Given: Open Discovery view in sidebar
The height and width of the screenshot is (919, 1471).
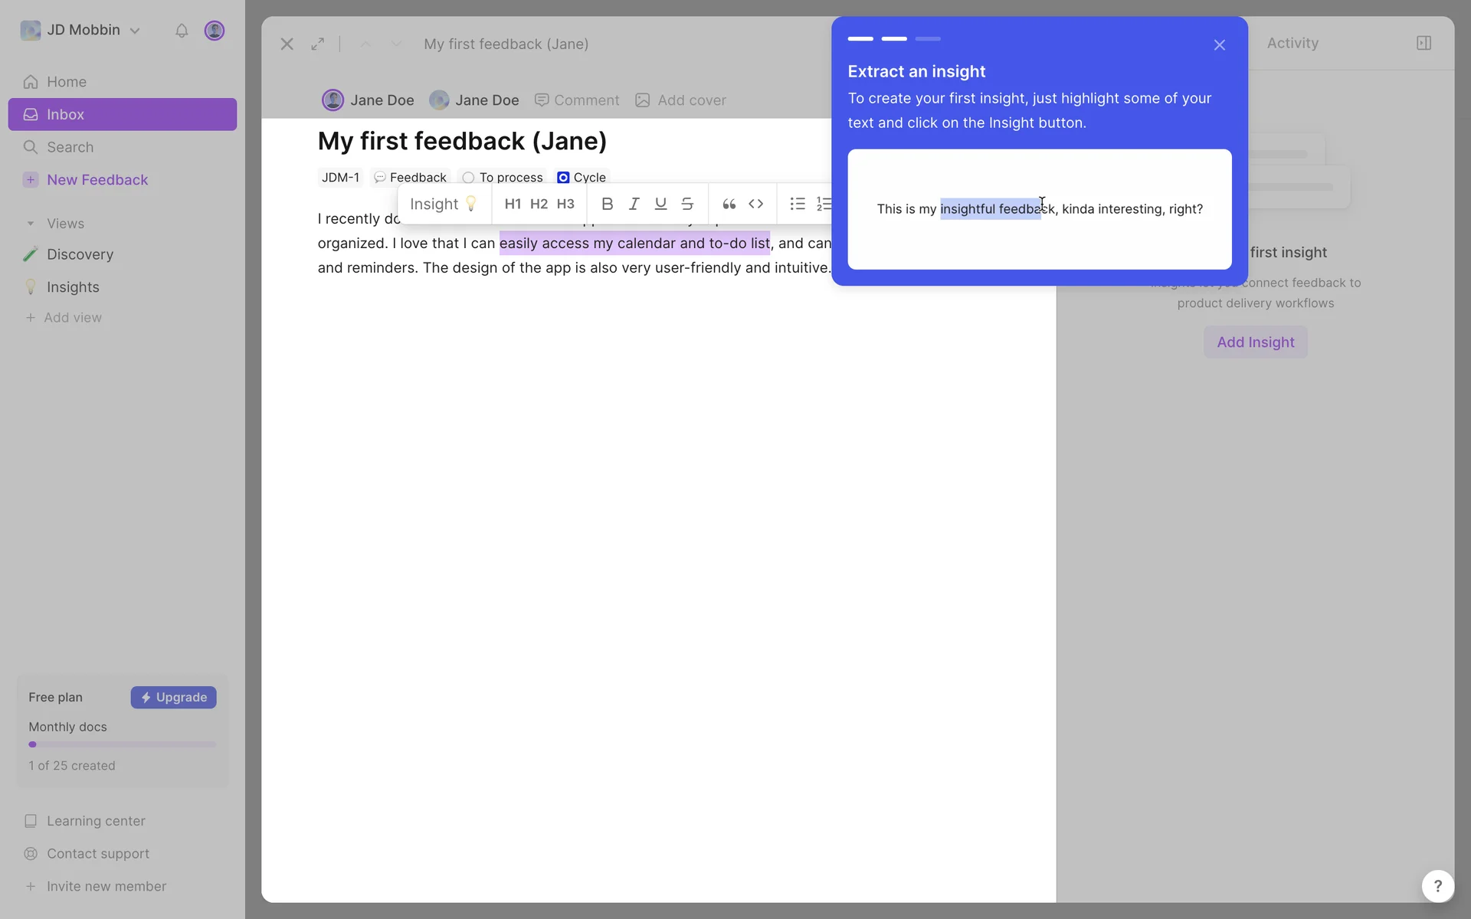Looking at the screenshot, I should pos(80,254).
